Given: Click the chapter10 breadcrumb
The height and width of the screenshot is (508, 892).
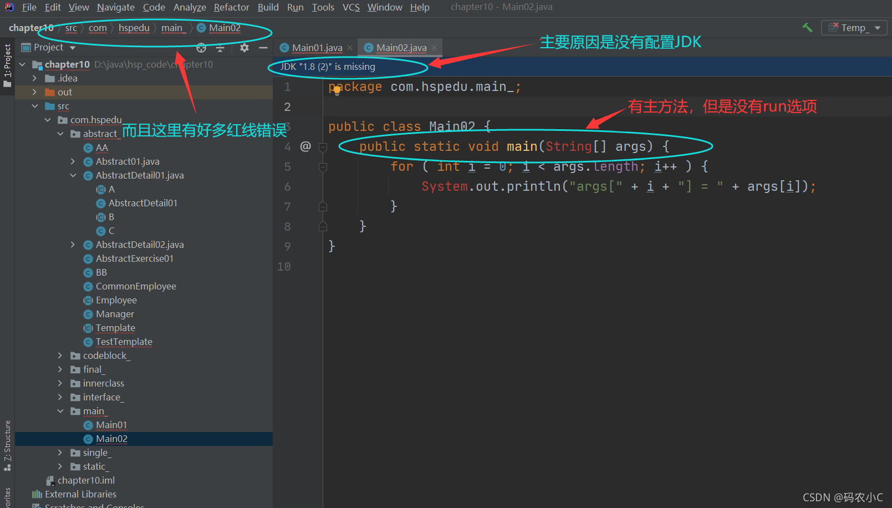Looking at the screenshot, I should pos(31,28).
